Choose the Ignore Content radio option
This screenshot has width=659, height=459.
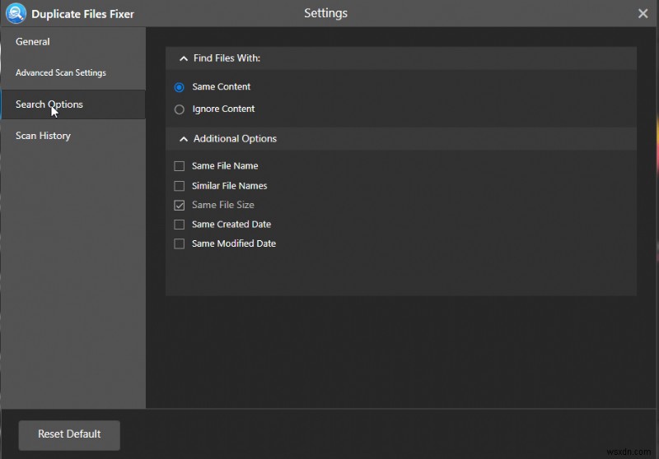pos(180,109)
